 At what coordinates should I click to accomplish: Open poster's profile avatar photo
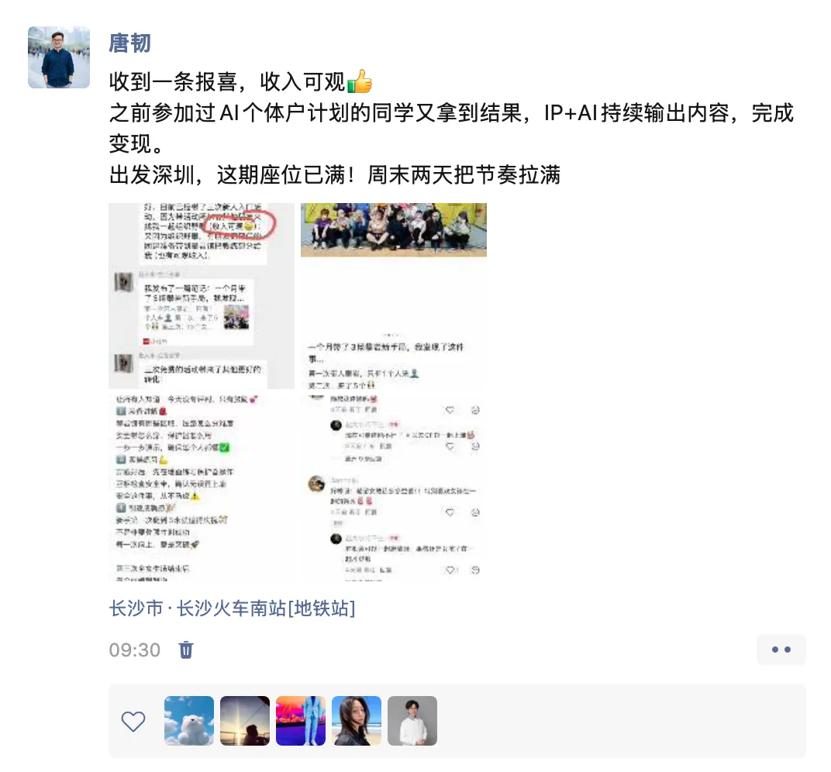tap(59, 57)
